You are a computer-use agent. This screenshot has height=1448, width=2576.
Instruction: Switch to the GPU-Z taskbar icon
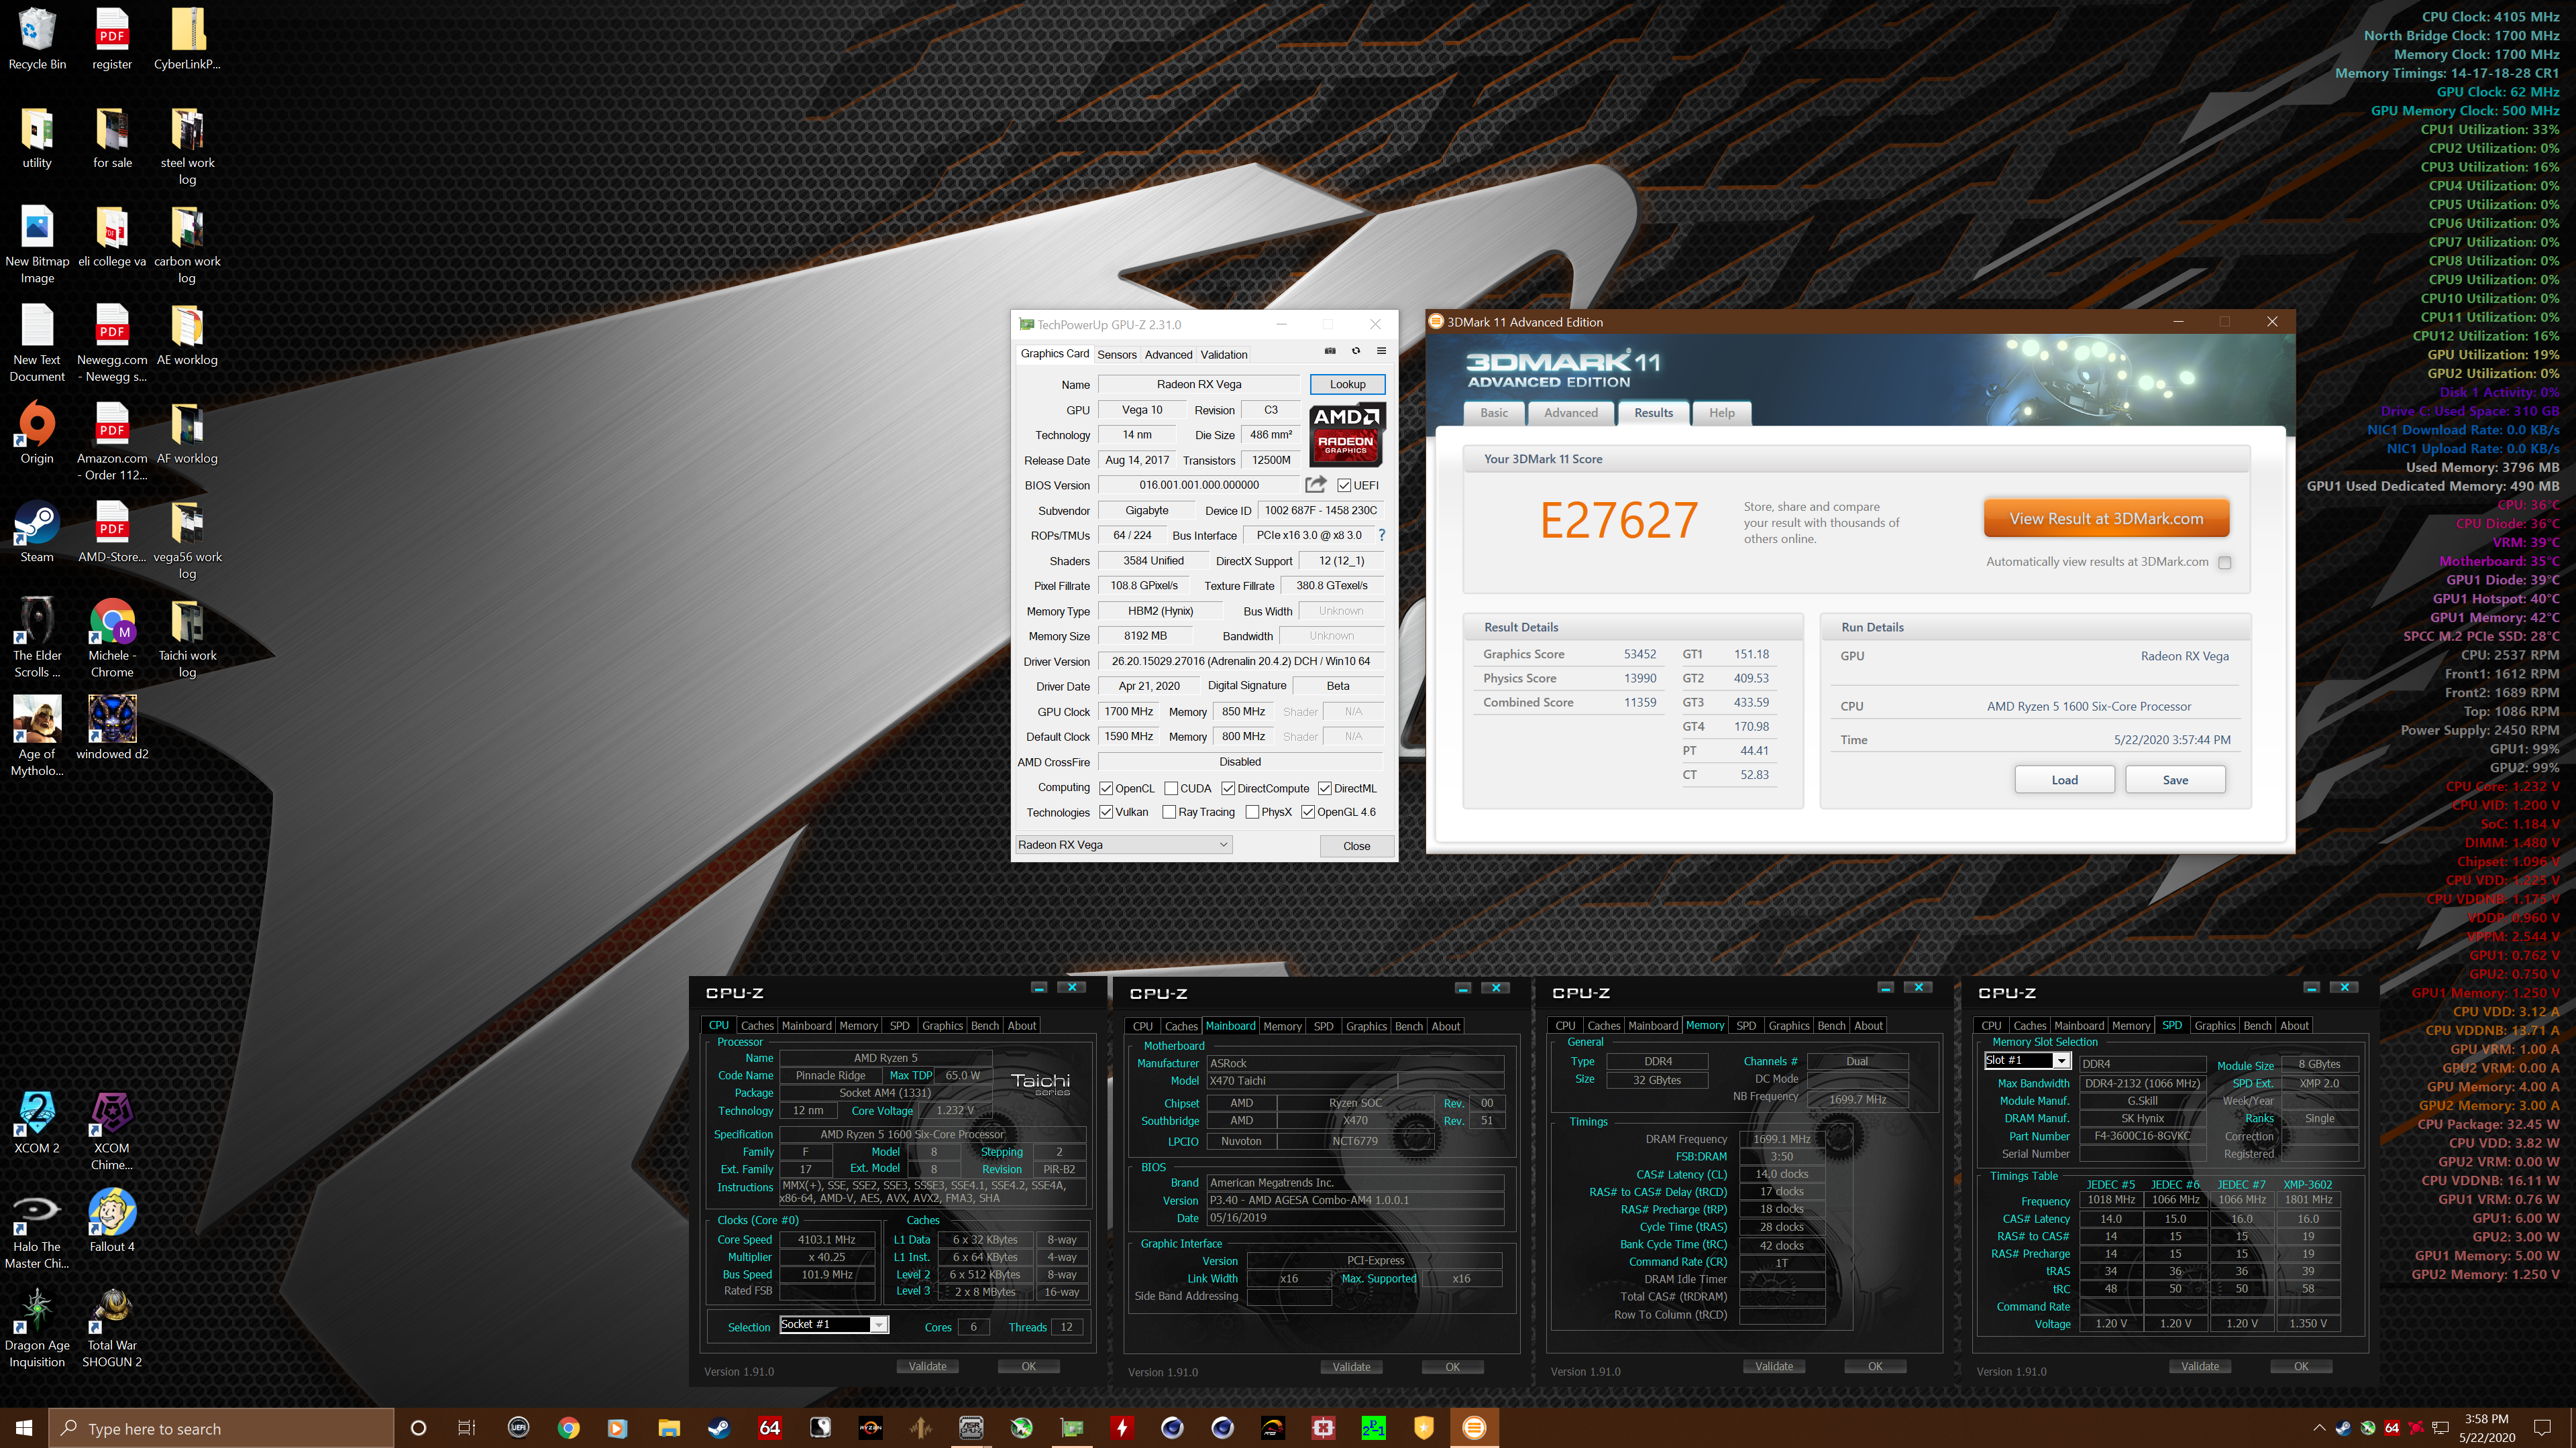1071,1428
